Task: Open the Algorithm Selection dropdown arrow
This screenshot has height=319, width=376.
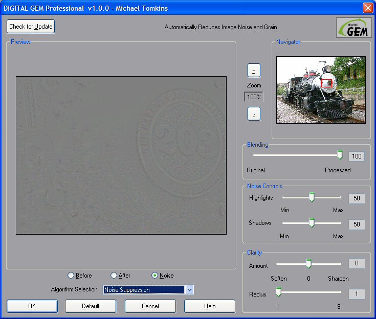Action: (189, 290)
